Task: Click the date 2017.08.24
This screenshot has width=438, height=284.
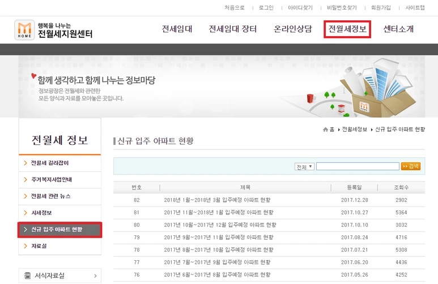Action: click(x=355, y=238)
